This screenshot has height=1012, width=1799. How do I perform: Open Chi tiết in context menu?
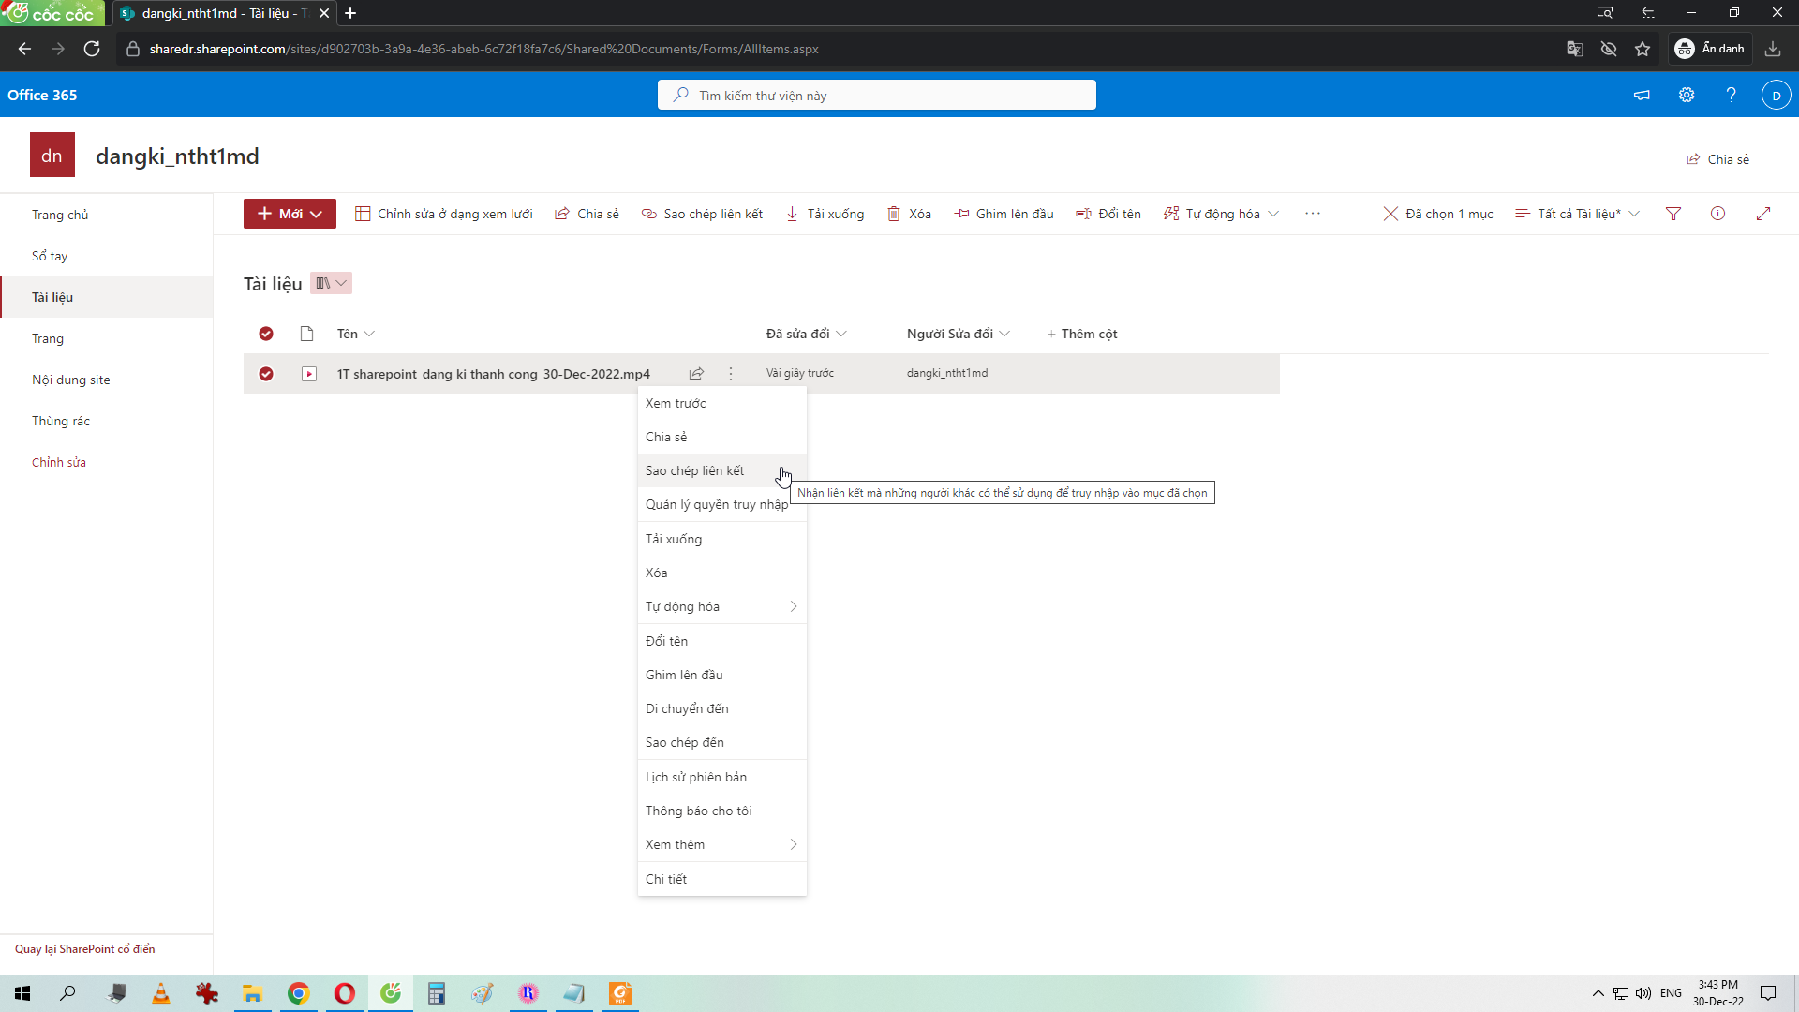[x=721, y=879]
